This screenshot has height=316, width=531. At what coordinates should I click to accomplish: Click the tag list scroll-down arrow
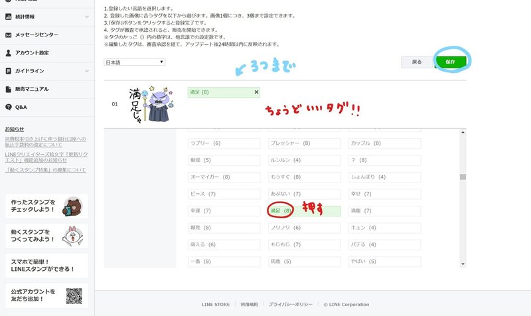pyautogui.click(x=463, y=264)
